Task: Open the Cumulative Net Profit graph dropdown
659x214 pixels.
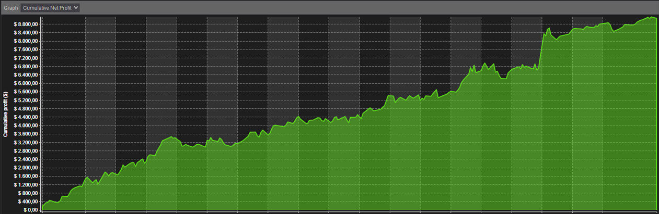Action: (50, 8)
